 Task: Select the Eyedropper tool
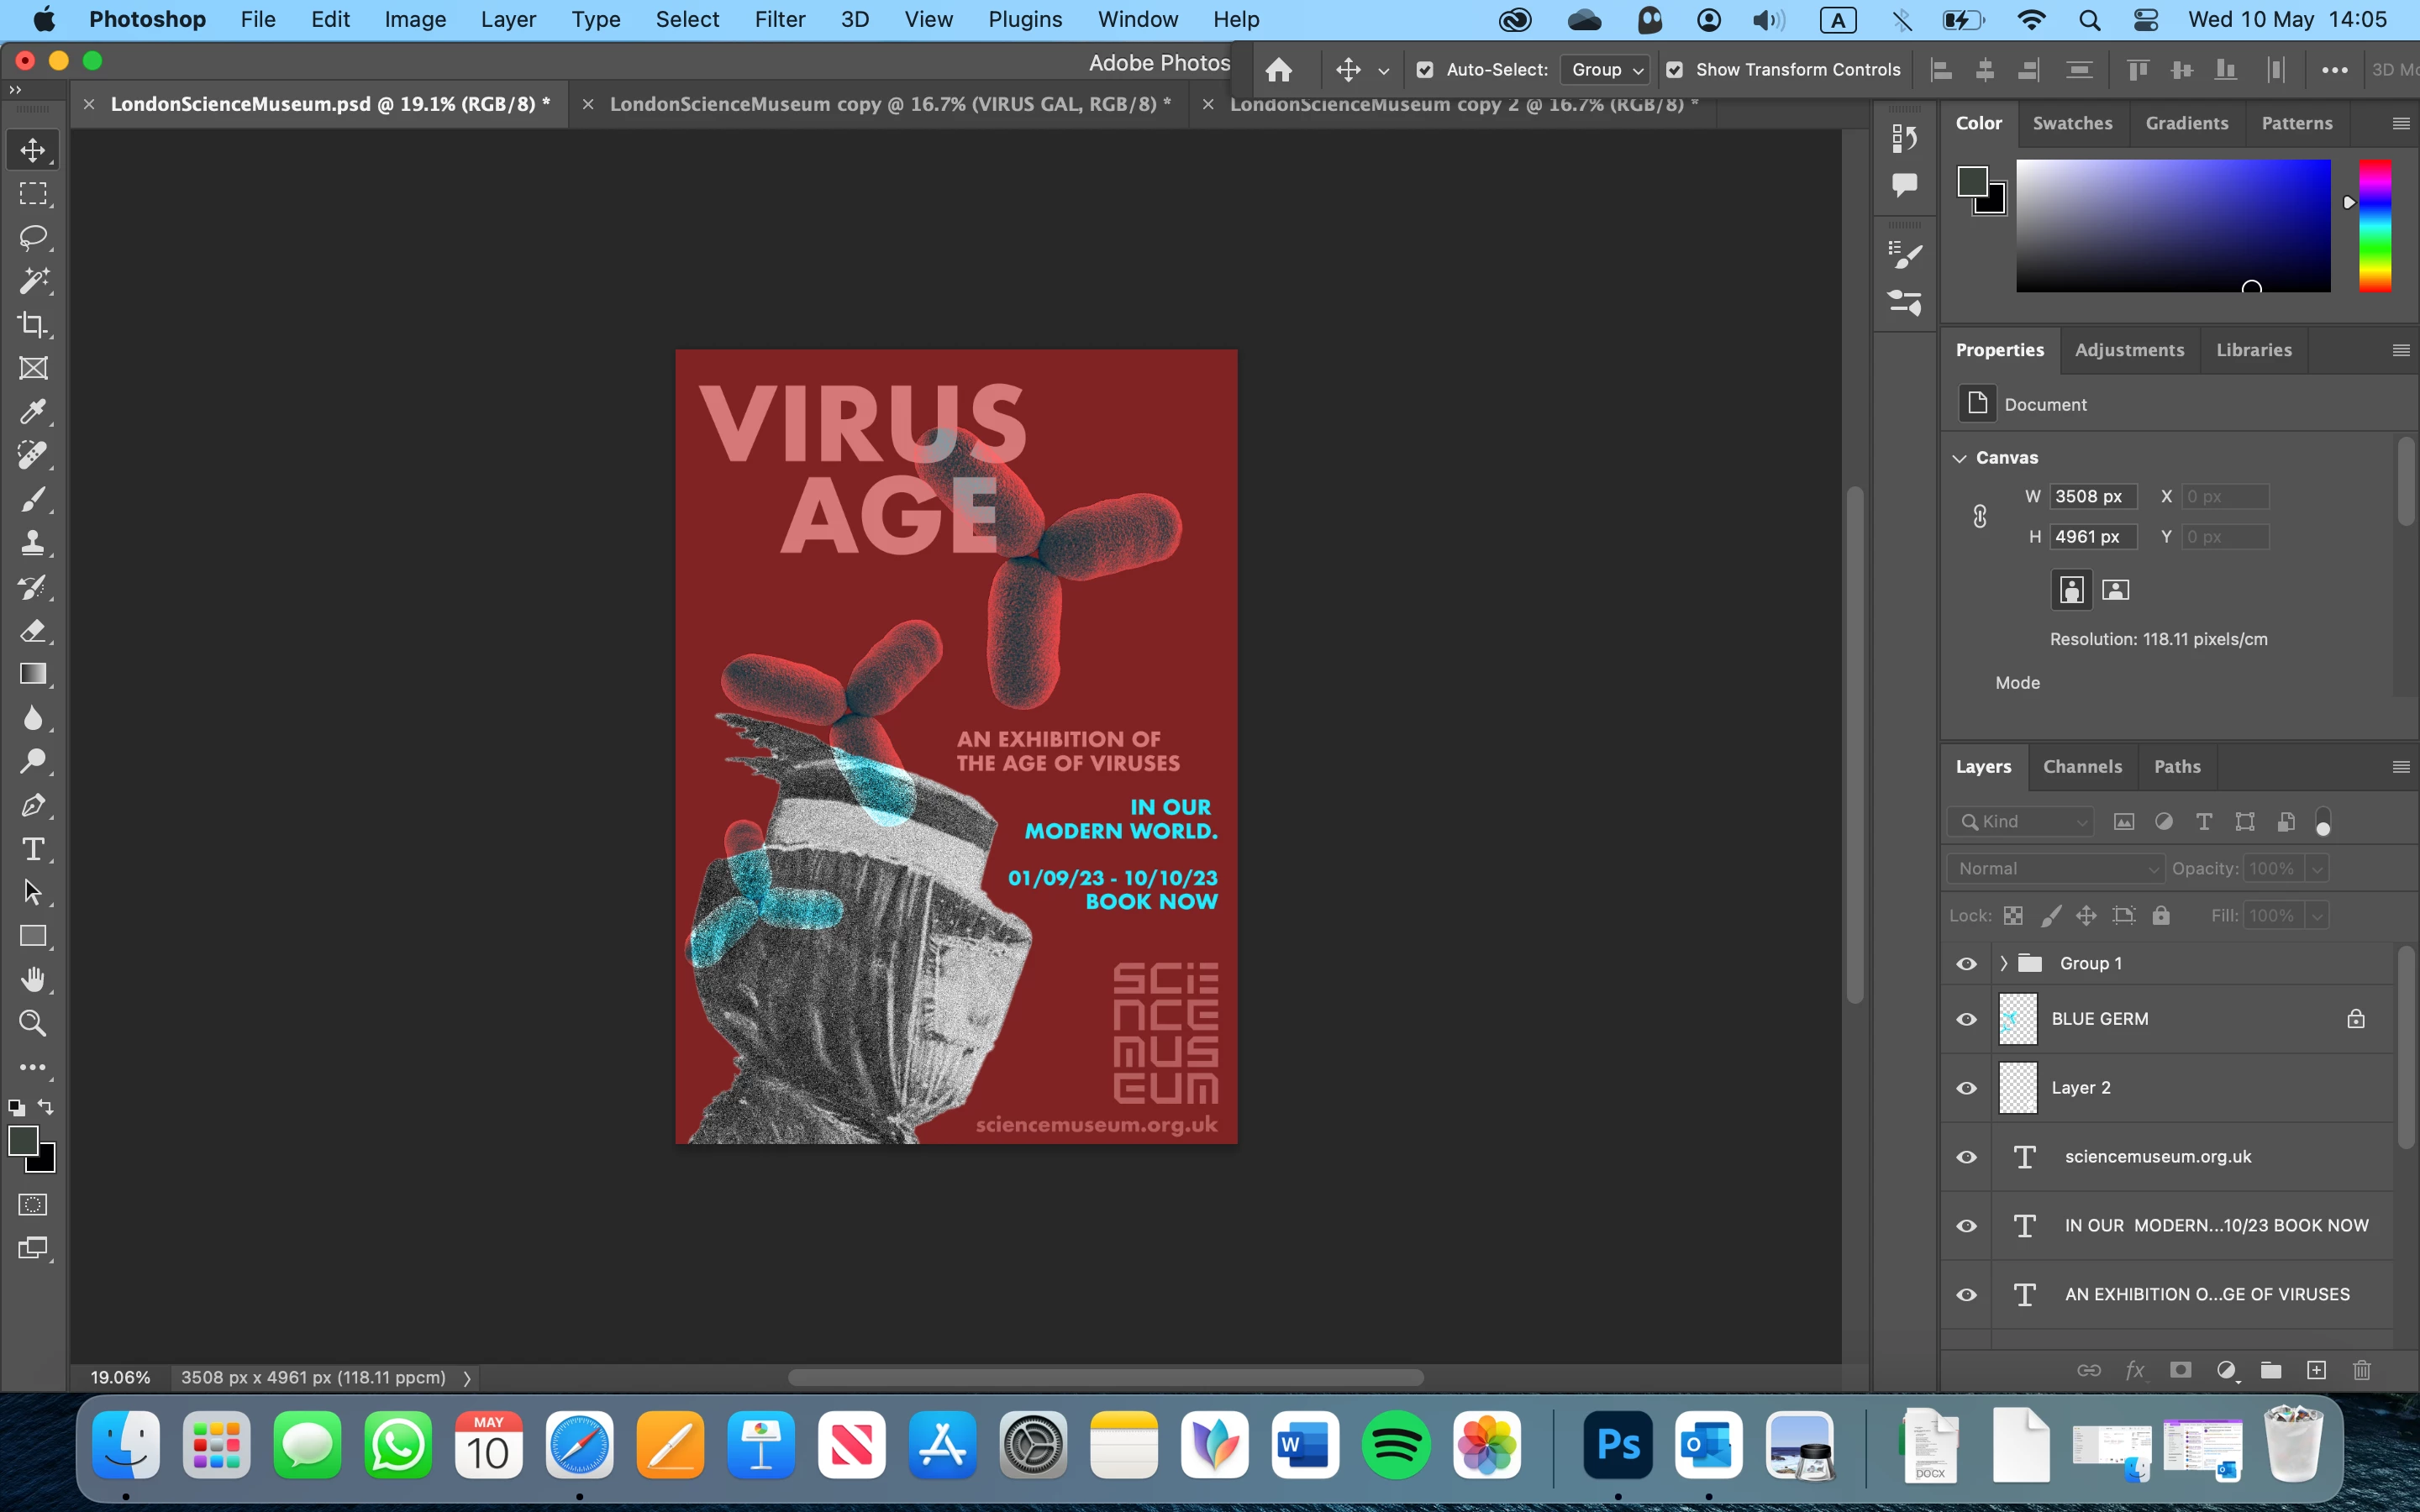point(33,412)
